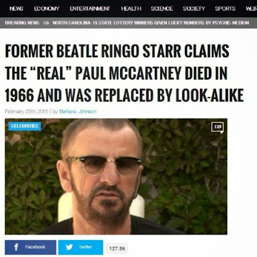
Task: Click the Ringo Starr article headline
Action: [x=124, y=73]
